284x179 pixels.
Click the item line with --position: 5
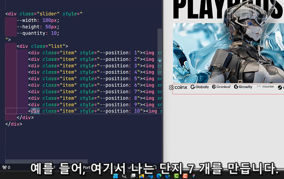[95, 79]
